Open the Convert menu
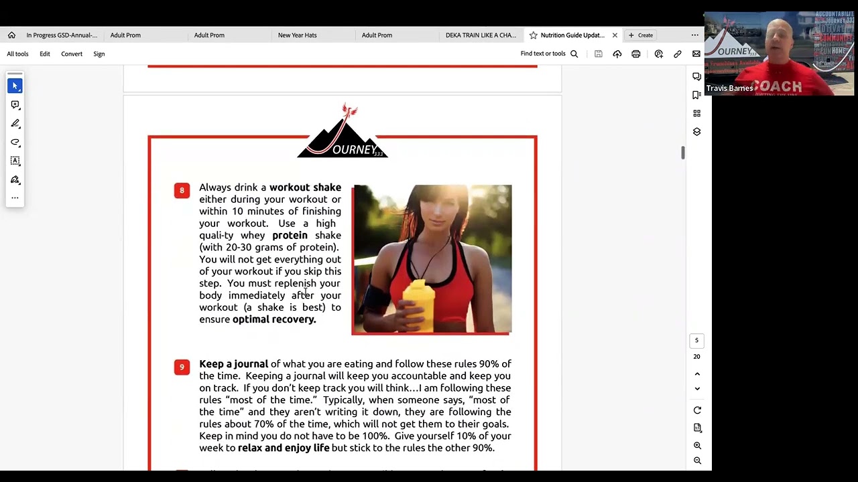858x482 pixels. click(72, 54)
